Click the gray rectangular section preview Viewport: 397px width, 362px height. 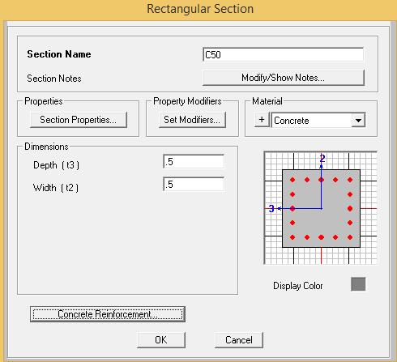click(x=321, y=208)
